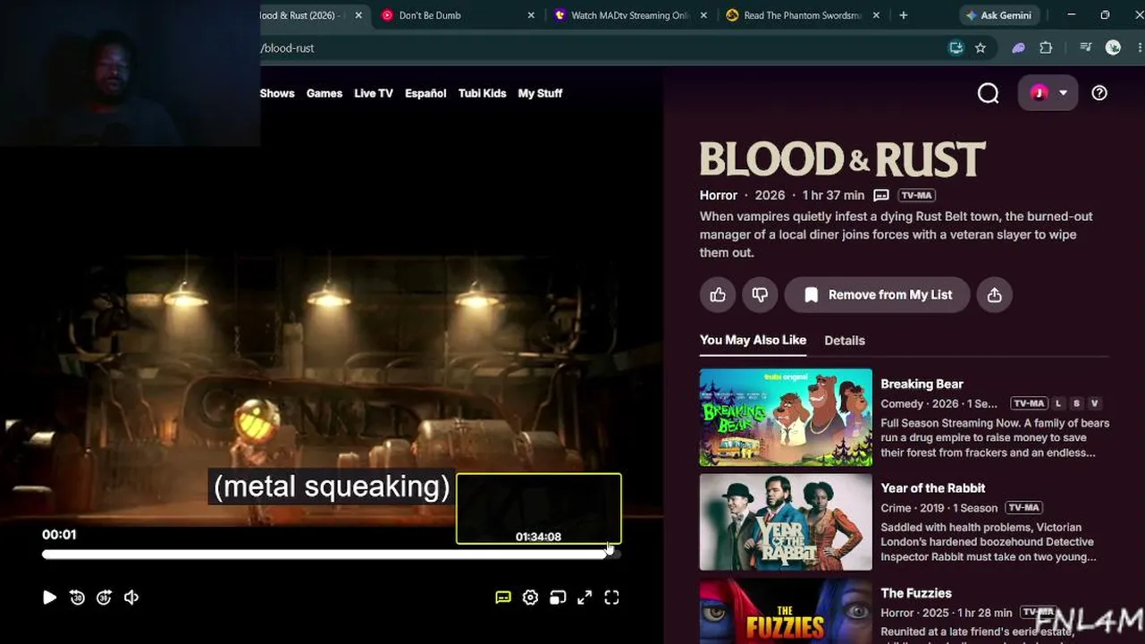
Task: Mute the video player volume
Action: pos(131,597)
